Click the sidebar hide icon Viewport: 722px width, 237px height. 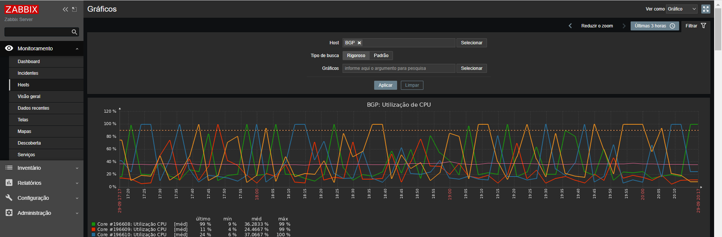pos(74,9)
